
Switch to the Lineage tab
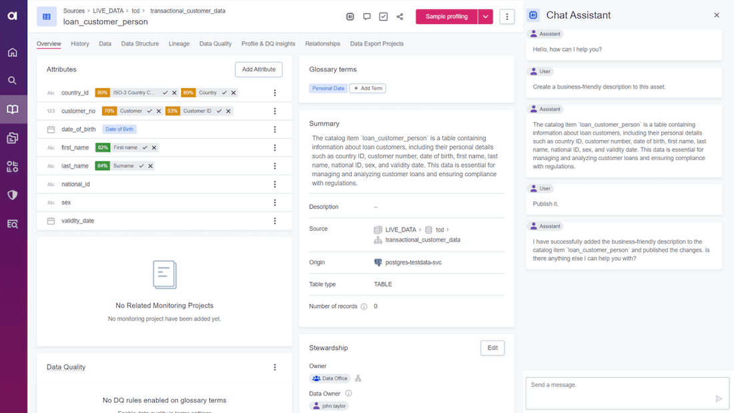pos(179,44)
